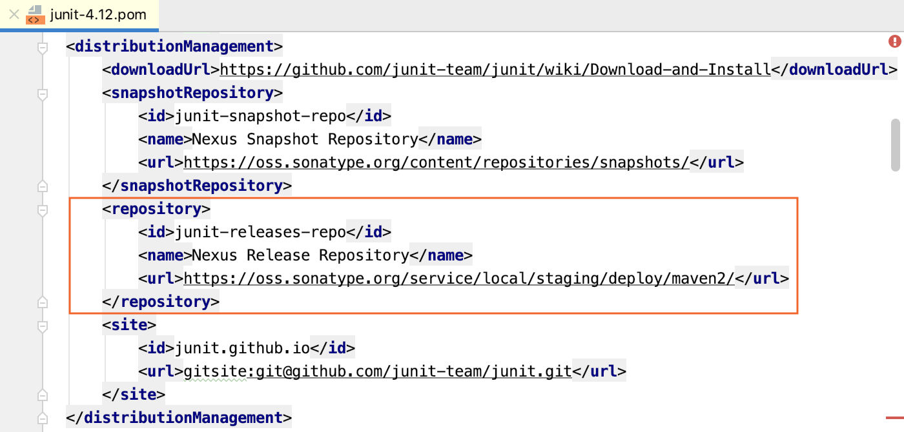Collapse the repository opening tag fold
The width and height of the screenshot is (904, 432).
point(43,210)
